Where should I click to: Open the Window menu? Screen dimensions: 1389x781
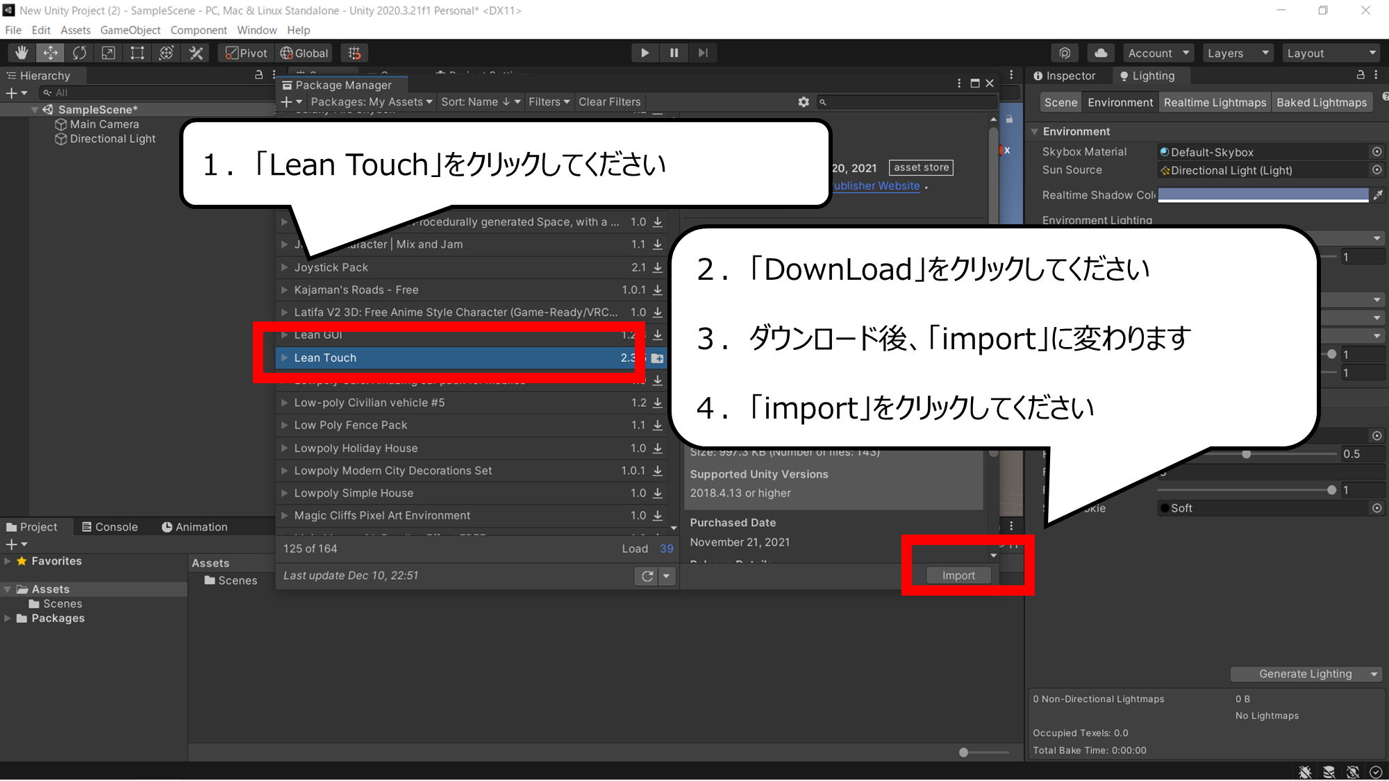point(256,30)
